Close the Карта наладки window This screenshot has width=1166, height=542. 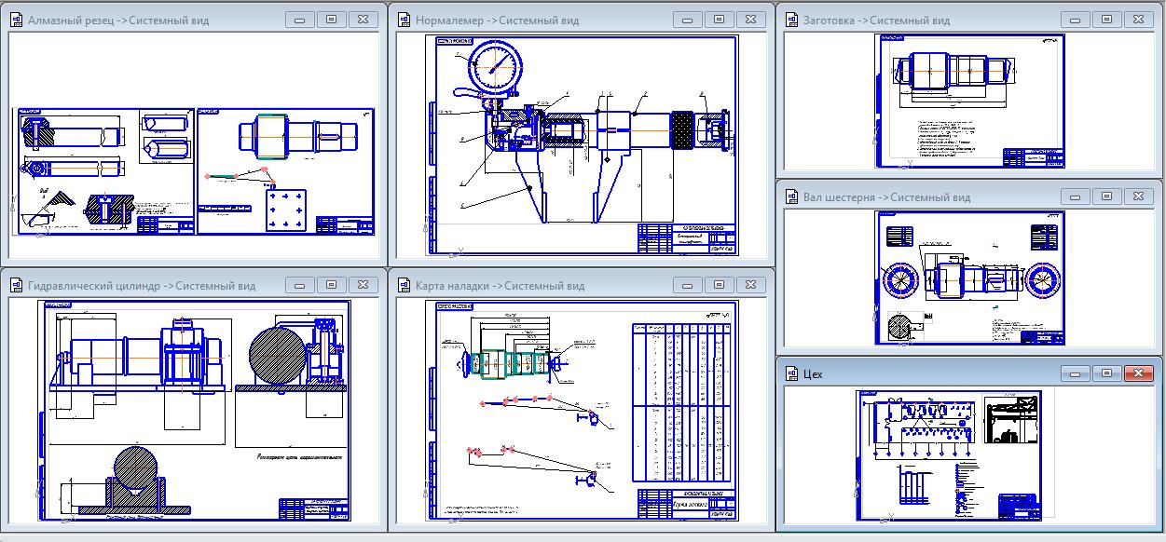pos(751,285)
